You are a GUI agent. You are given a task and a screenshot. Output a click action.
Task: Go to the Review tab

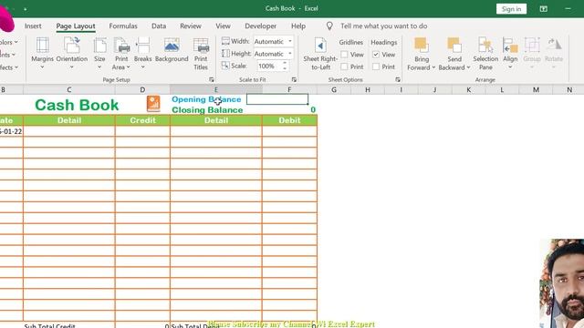pyautogui.click(x=191, y=26)
